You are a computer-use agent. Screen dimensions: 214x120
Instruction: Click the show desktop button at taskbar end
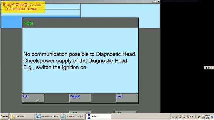(x=212, y=117)
